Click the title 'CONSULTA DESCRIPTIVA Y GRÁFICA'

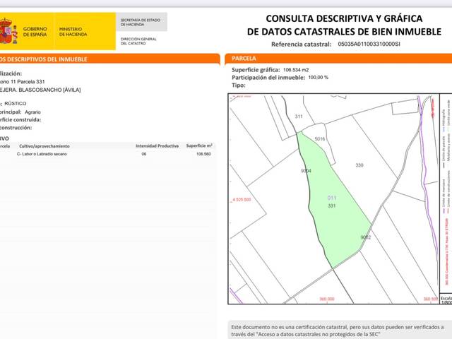(x=344, y=19)
